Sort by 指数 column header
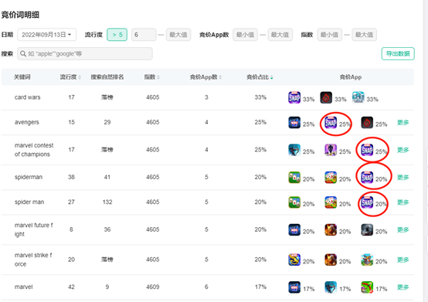Image resolution: width=428 pixels, height=302 pixels. coord(151,77)
